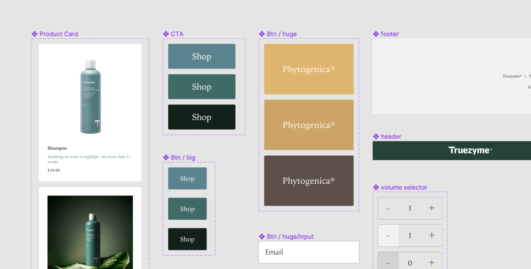Select the volume selector component icon

coord(376,187)
